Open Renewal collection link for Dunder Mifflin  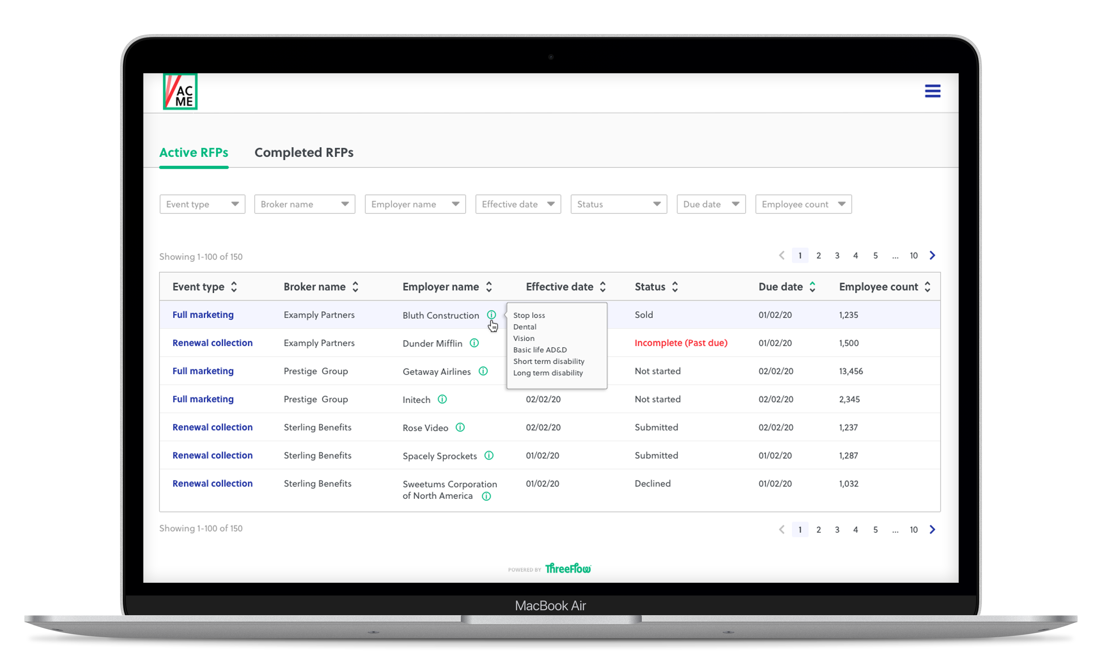coord(212,343)
